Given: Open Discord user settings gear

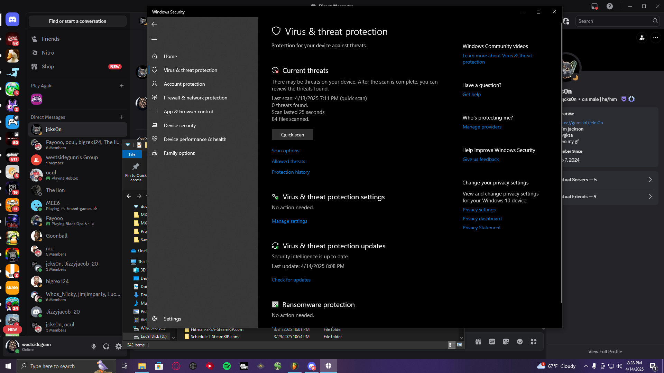Looking at the screenshot, I should (x=119, y=346).
